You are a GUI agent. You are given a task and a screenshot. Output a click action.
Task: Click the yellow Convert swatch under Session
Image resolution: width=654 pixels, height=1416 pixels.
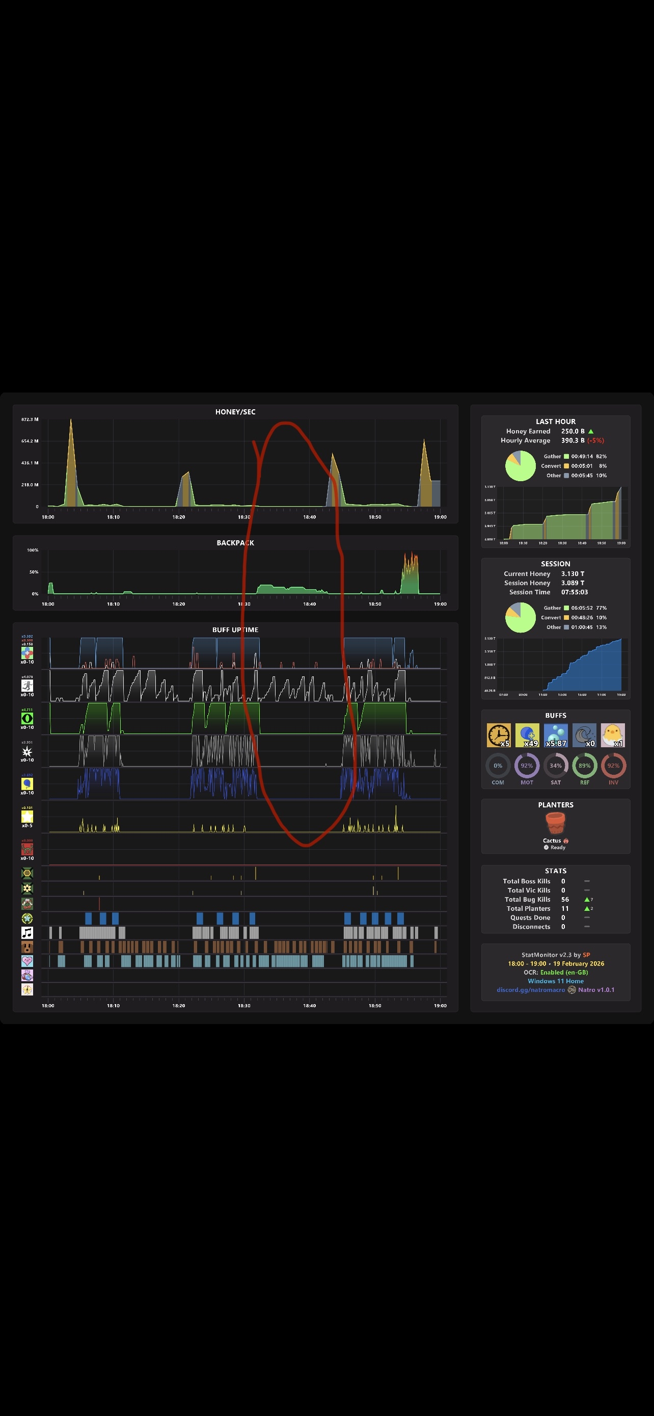point(566,617)
